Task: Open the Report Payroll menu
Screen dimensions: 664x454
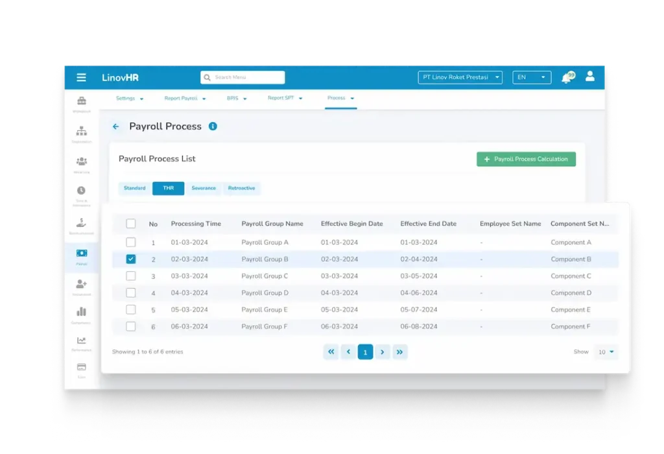Action: [x=185, y=99]
